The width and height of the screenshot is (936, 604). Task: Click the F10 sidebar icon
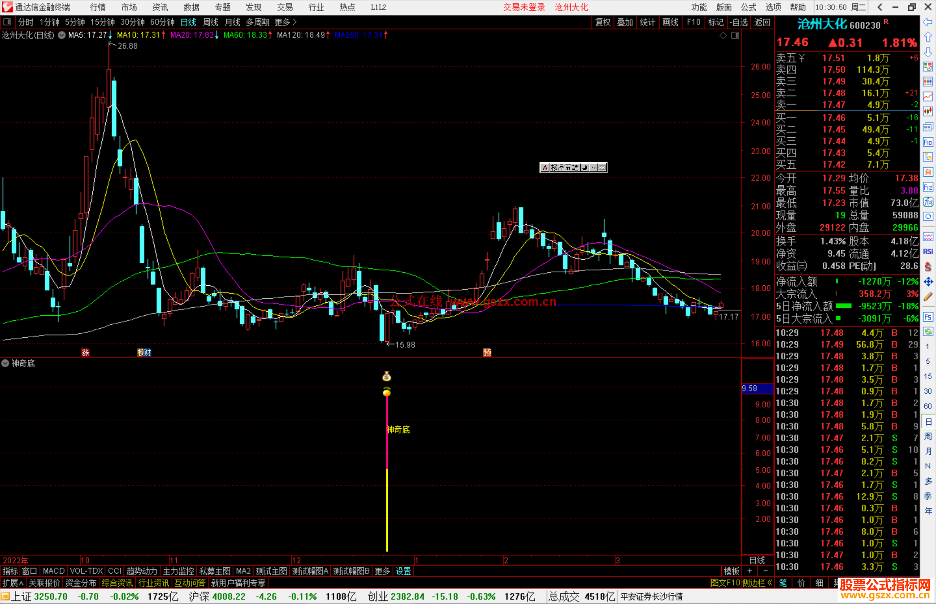(928, 142)
